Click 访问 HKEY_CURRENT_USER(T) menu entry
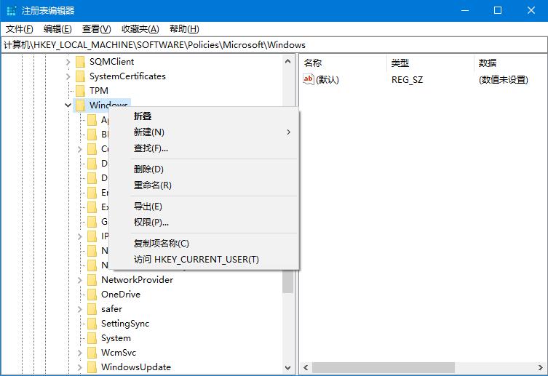 click(196, 260)
